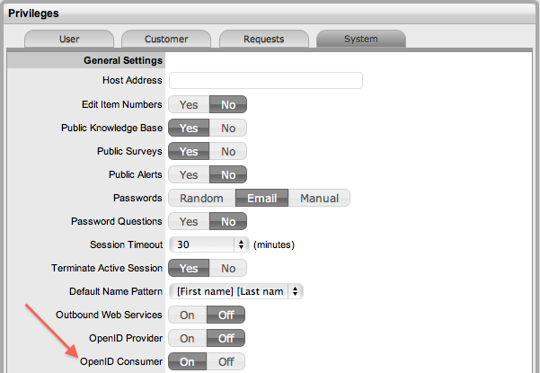Go to the Requests tab

click(263, 40)
